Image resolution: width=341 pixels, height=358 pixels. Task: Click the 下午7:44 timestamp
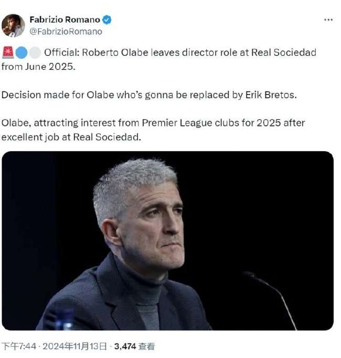coord(19,346)
